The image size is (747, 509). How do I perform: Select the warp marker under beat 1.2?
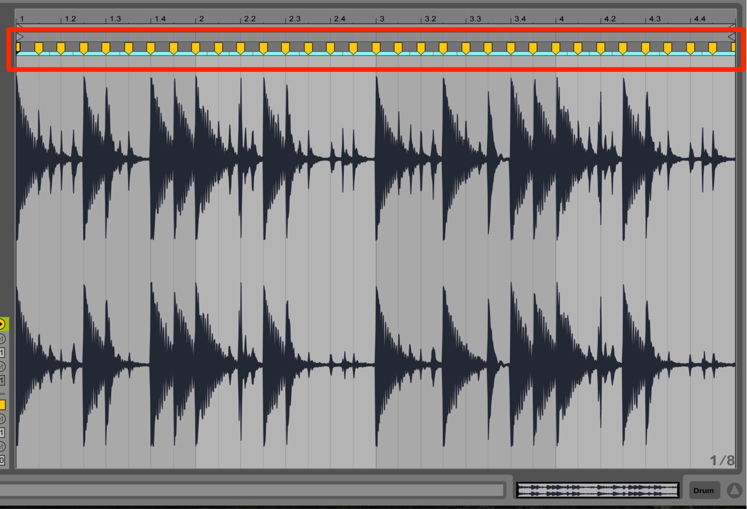click(61, 48)
